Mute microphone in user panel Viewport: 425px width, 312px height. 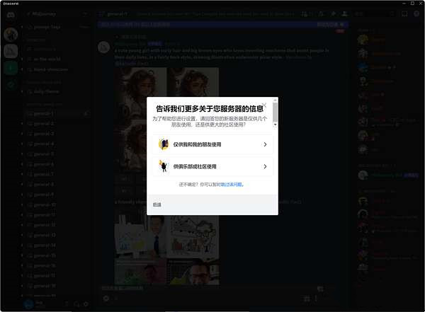(x=67, y=304)
